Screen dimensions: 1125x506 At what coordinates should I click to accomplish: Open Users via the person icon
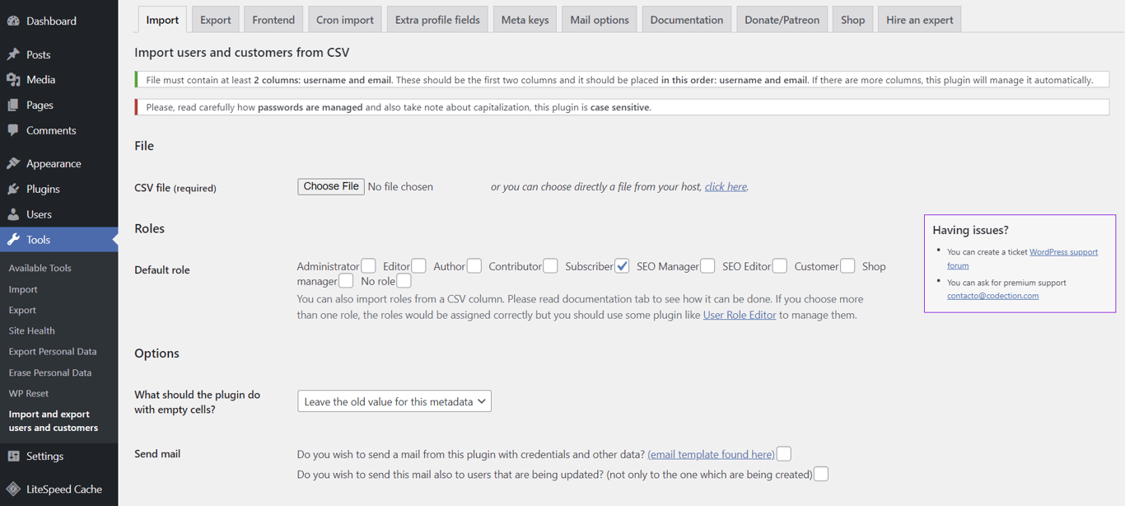click(16, 213)
